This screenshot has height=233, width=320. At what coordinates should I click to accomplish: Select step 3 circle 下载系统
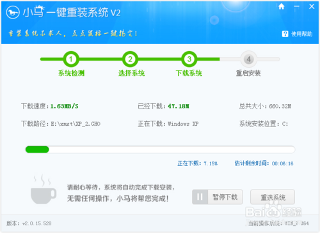pyautogui.click(x=189, y=59)
